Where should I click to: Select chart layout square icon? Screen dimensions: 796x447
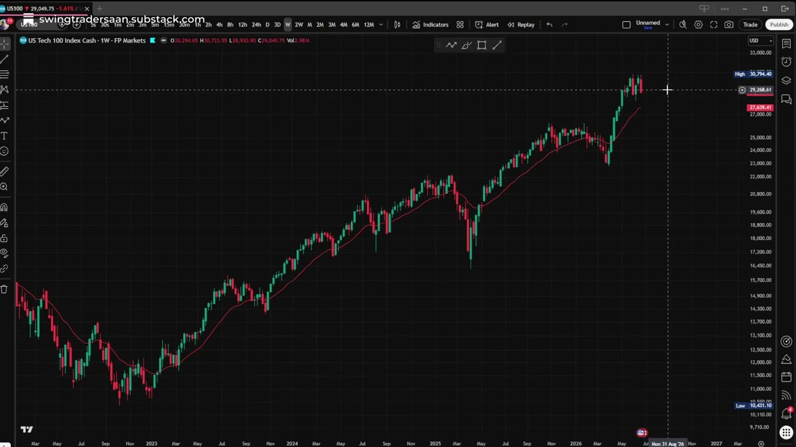point(626,25)
